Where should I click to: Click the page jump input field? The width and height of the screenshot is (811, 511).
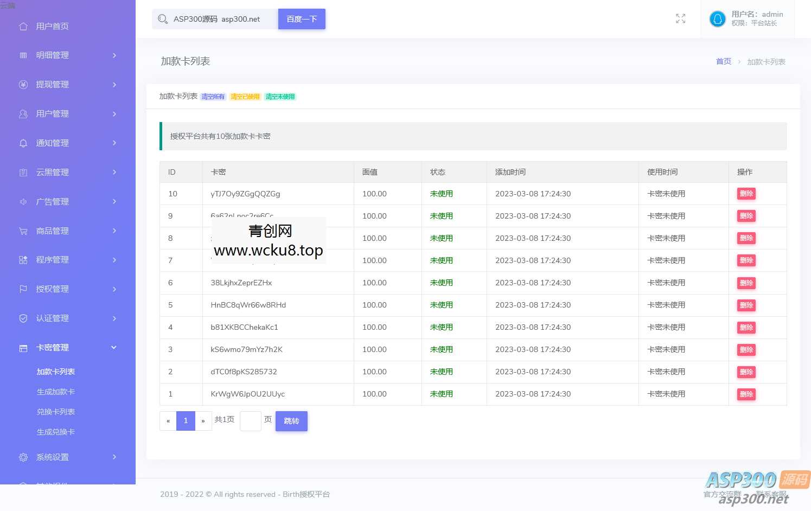[250, 421]
